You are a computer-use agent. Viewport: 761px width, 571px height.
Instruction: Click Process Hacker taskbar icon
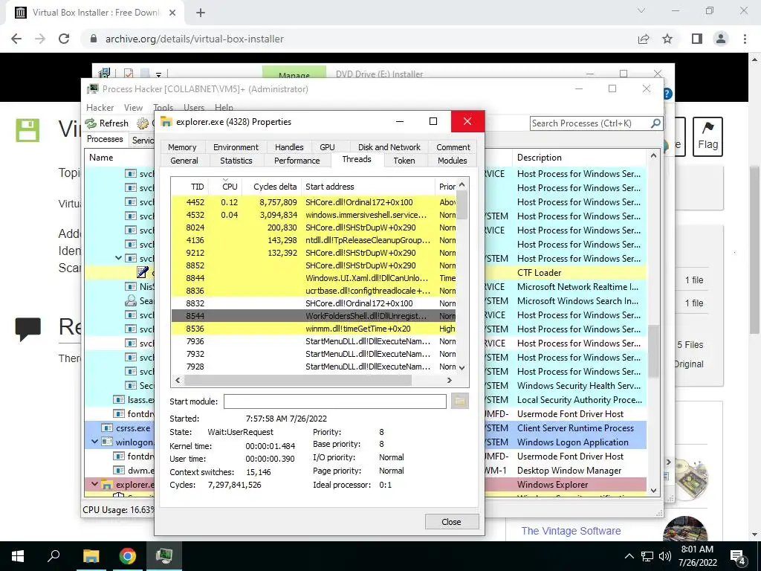(x=164, y=555)
